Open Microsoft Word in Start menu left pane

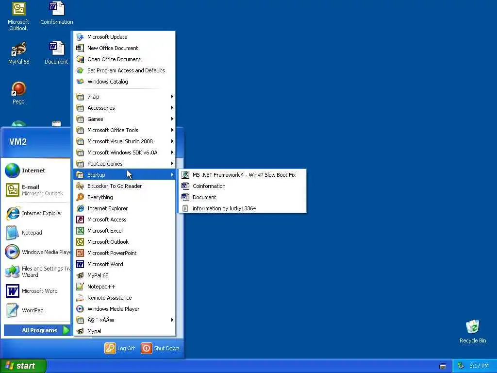pos(36,291)
